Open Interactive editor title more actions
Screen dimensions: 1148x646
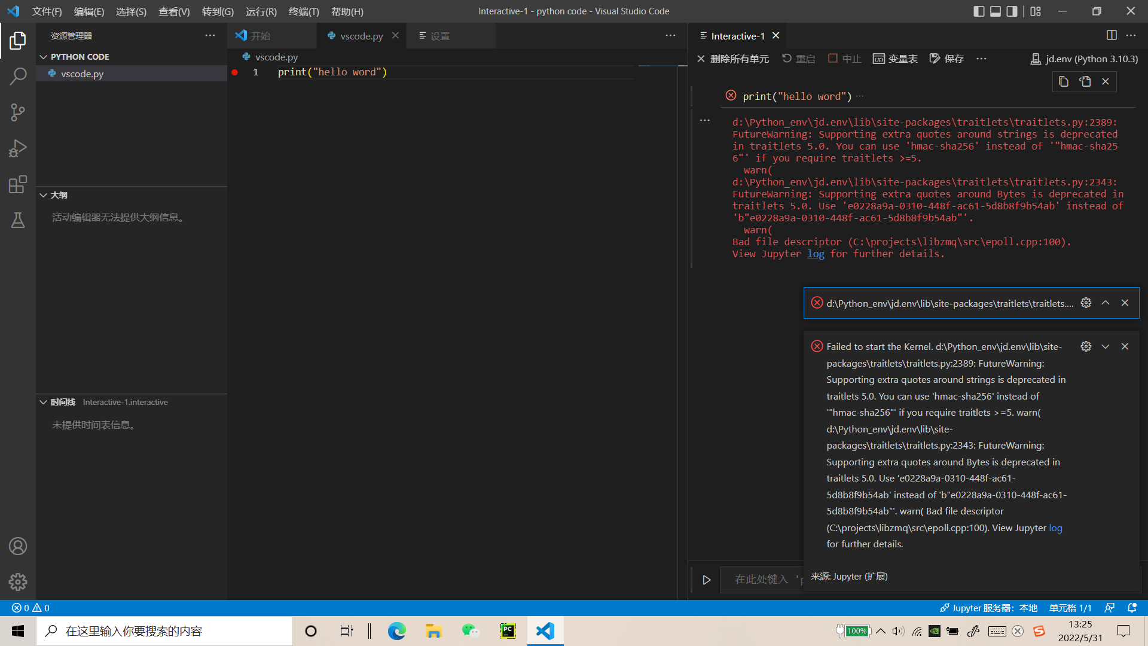[x=1131, y=35]
